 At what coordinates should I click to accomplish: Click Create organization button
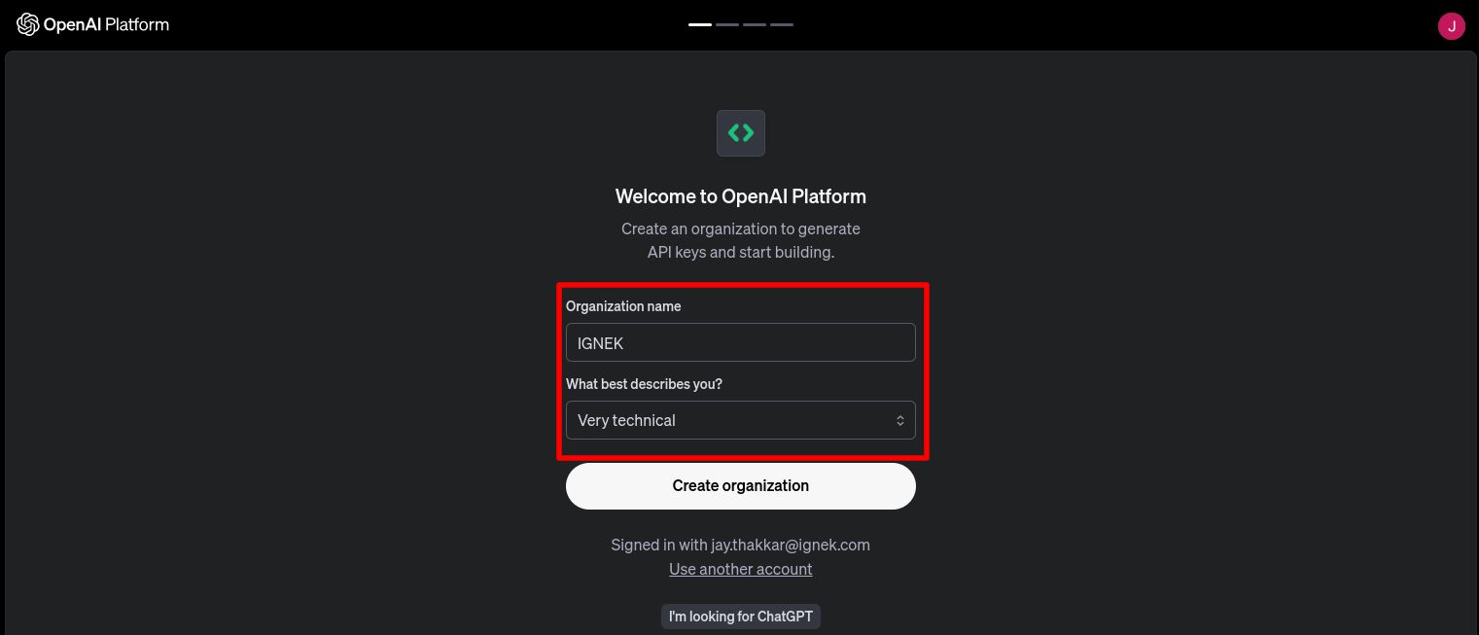pos(741,486)
